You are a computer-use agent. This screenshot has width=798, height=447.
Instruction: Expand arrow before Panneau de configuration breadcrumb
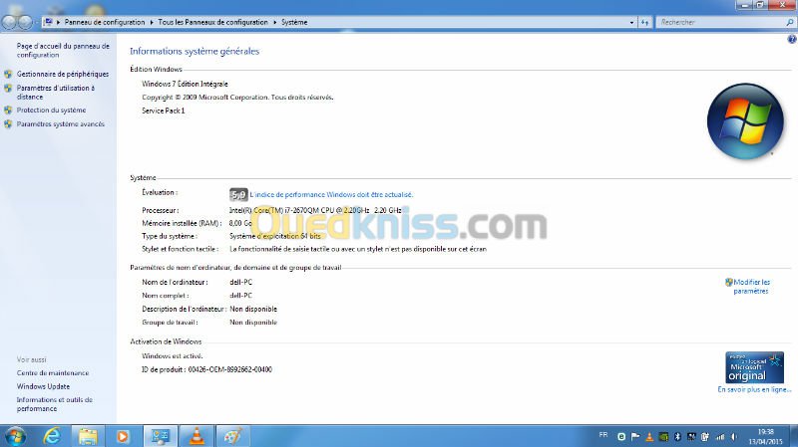pyautogui.click(x=58, y=22)
